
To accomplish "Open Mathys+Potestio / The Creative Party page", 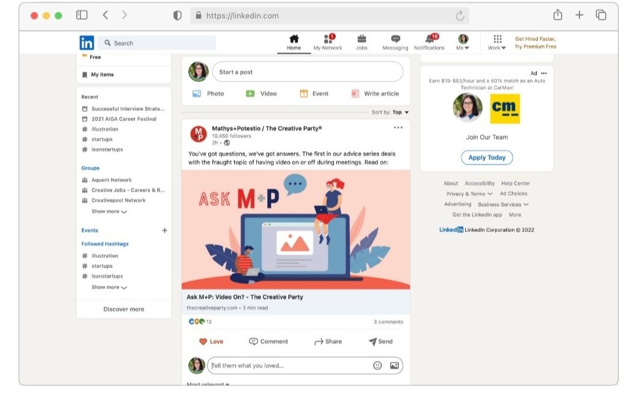I will [x=267, y=128].
